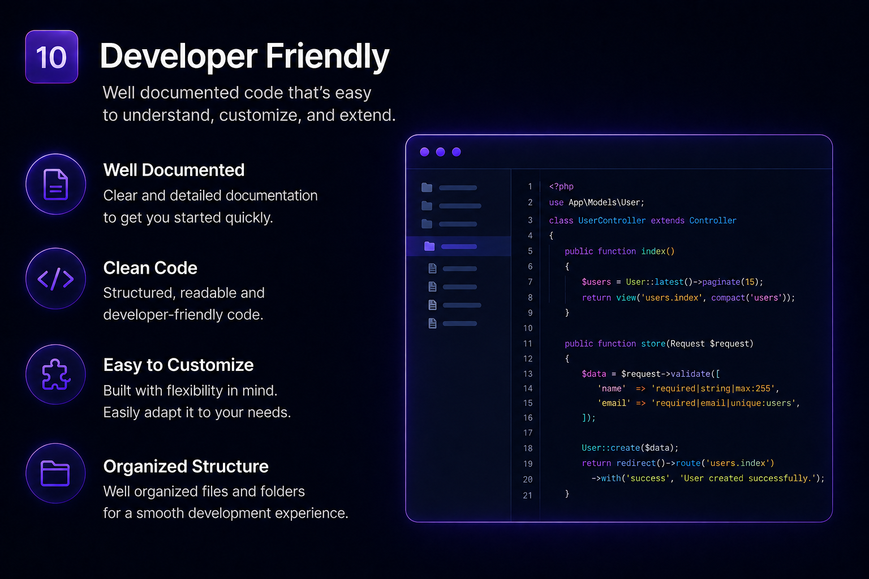Screen dimensions: 869x579
Task: Click the 'Clean Code' heading
Action: click(x=150, y=268)
